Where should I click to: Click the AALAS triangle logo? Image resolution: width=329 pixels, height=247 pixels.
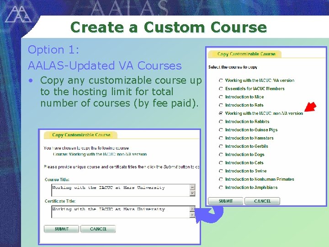(18, 14)
